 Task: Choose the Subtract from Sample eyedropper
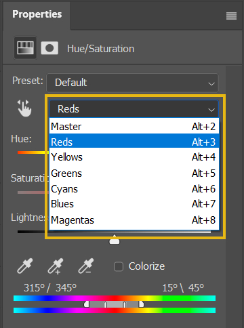86,266
